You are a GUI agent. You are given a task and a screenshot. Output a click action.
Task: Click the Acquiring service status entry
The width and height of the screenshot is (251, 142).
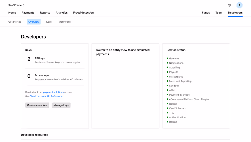[174, 68]
